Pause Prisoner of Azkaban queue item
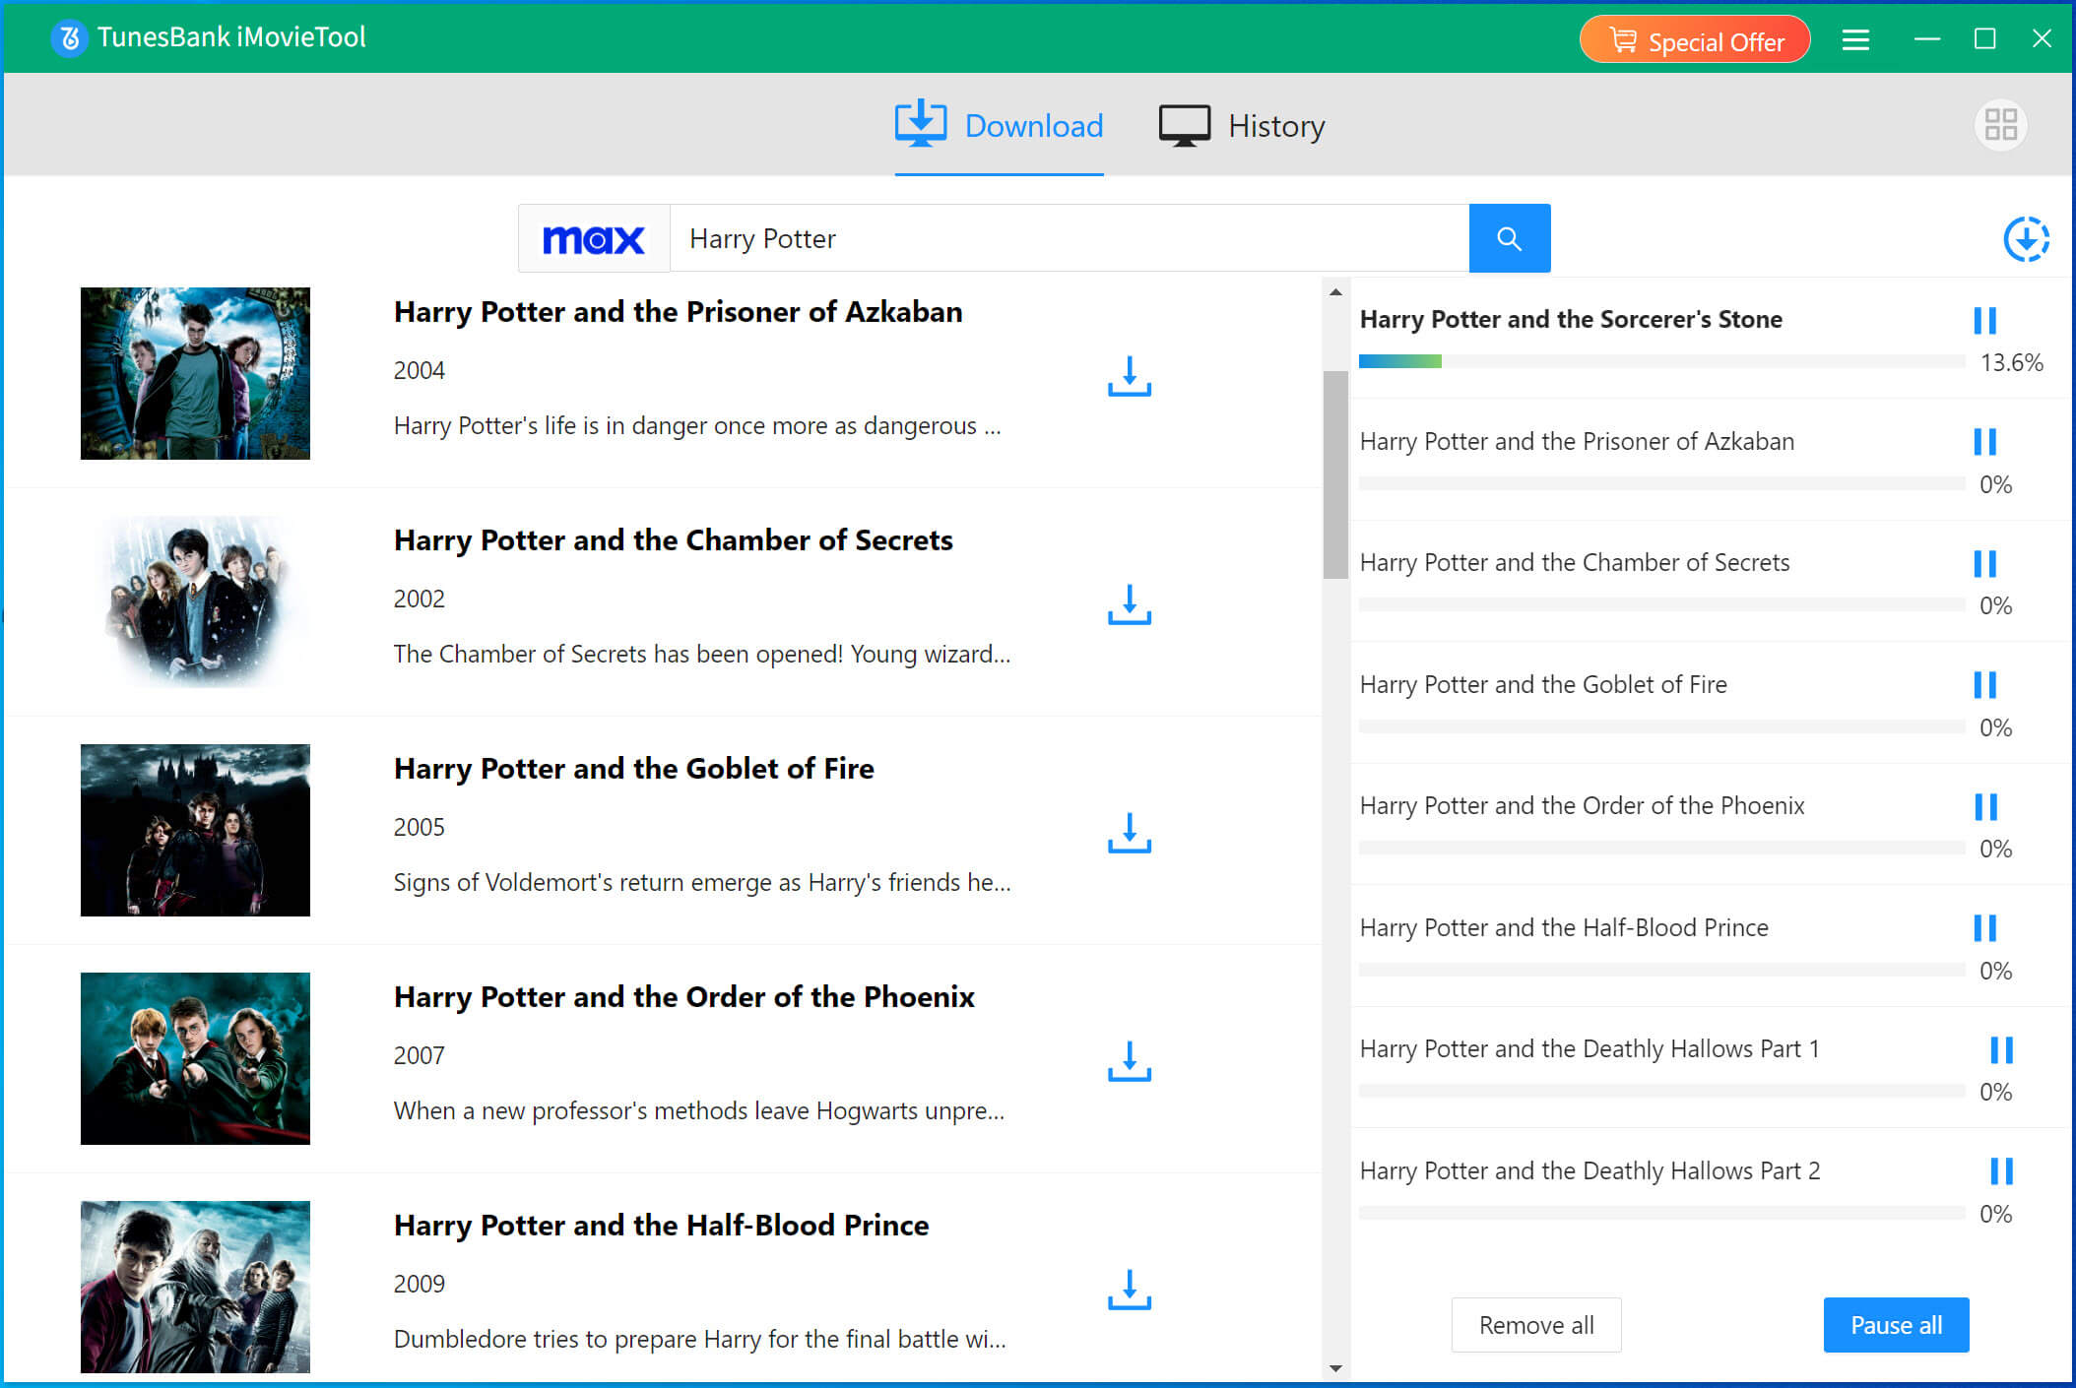This screenshot has width=2076, height=1388. (x=1984, y=441)
